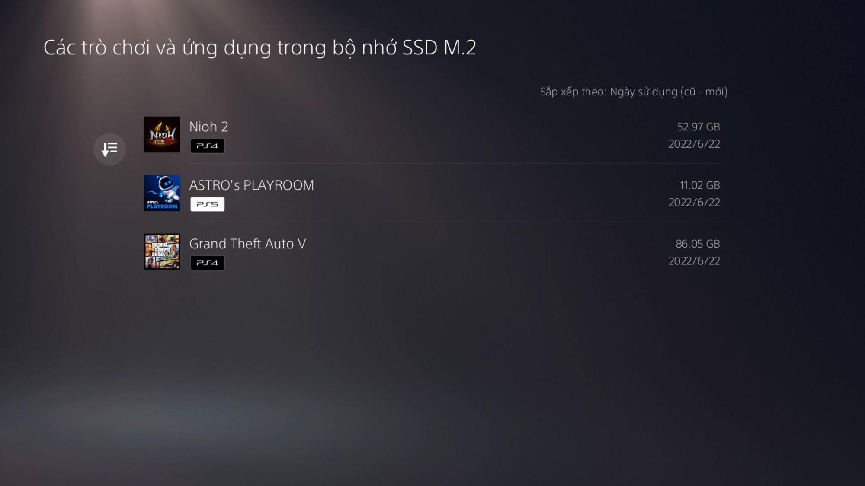Image resolution: width=865 pixels, height=486 pixels.
Task: Select the Nioh 2 title text
Action: click(208, 127)
